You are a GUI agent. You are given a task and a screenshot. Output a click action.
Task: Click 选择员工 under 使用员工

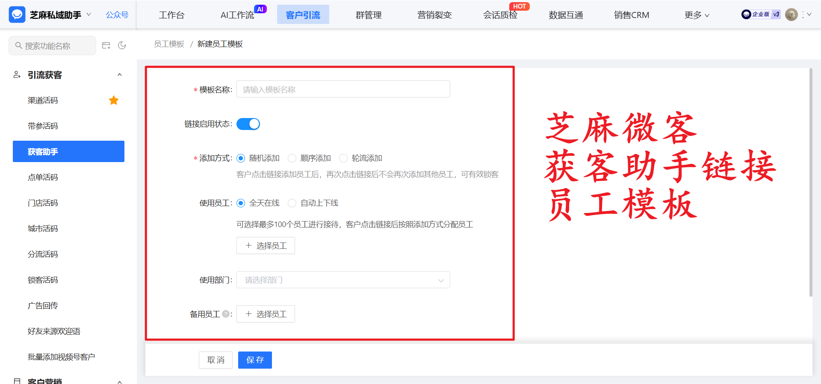click(266, 245)
